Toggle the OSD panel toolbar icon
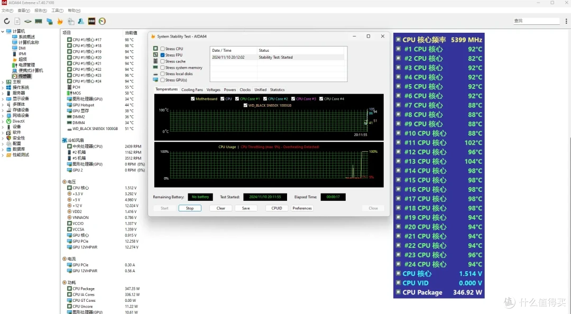This screenshot has width=571, height=314. pyautogui.click(x=91, y=21)
